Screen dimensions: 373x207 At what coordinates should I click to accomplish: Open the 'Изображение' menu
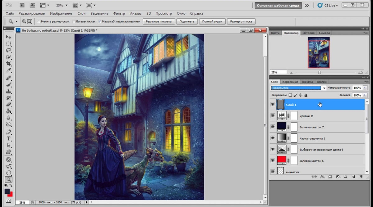coord(61,14)
